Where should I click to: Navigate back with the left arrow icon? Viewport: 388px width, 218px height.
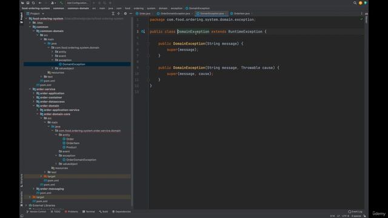point(40,3)
